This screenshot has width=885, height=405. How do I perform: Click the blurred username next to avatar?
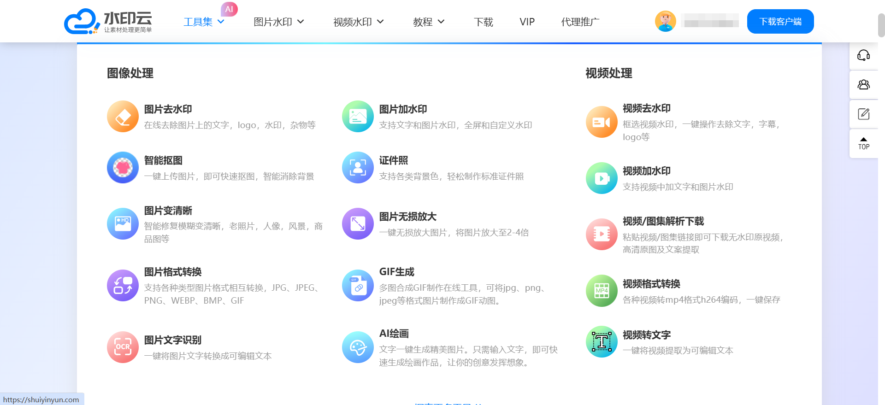click(x=709, y=20)
